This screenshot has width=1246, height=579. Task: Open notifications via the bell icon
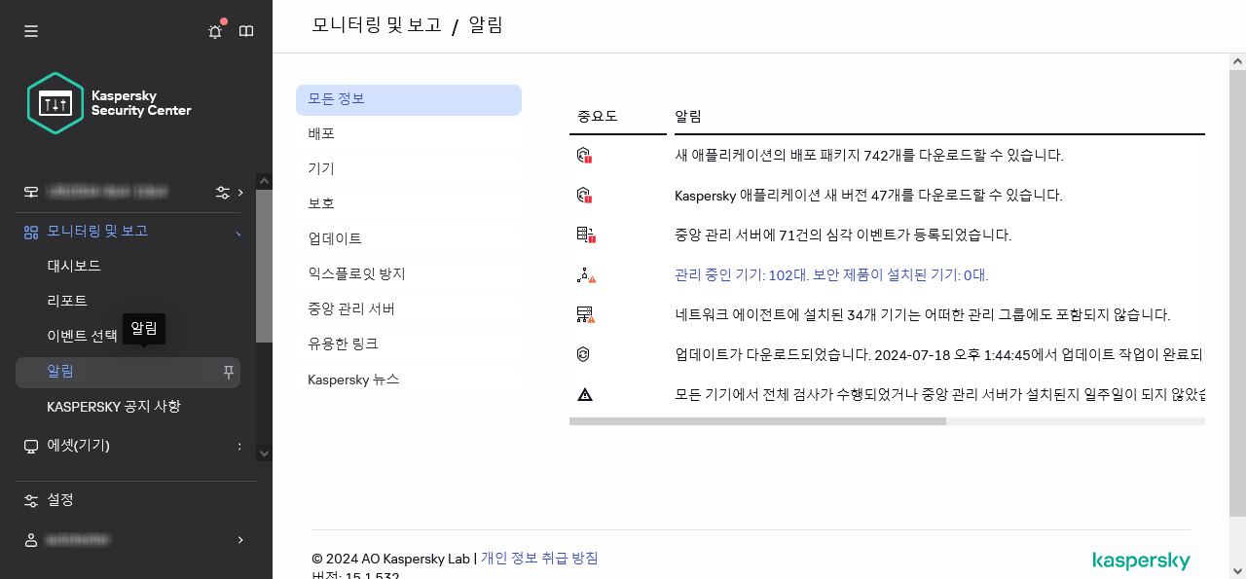[214, 30]
